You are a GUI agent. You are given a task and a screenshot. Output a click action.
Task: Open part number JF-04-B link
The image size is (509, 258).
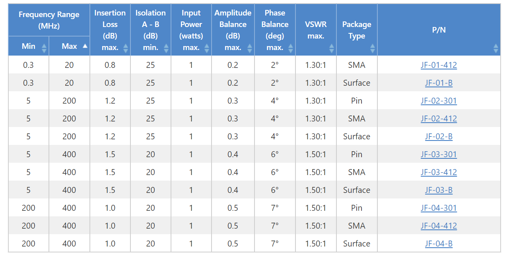pos(439,244)
